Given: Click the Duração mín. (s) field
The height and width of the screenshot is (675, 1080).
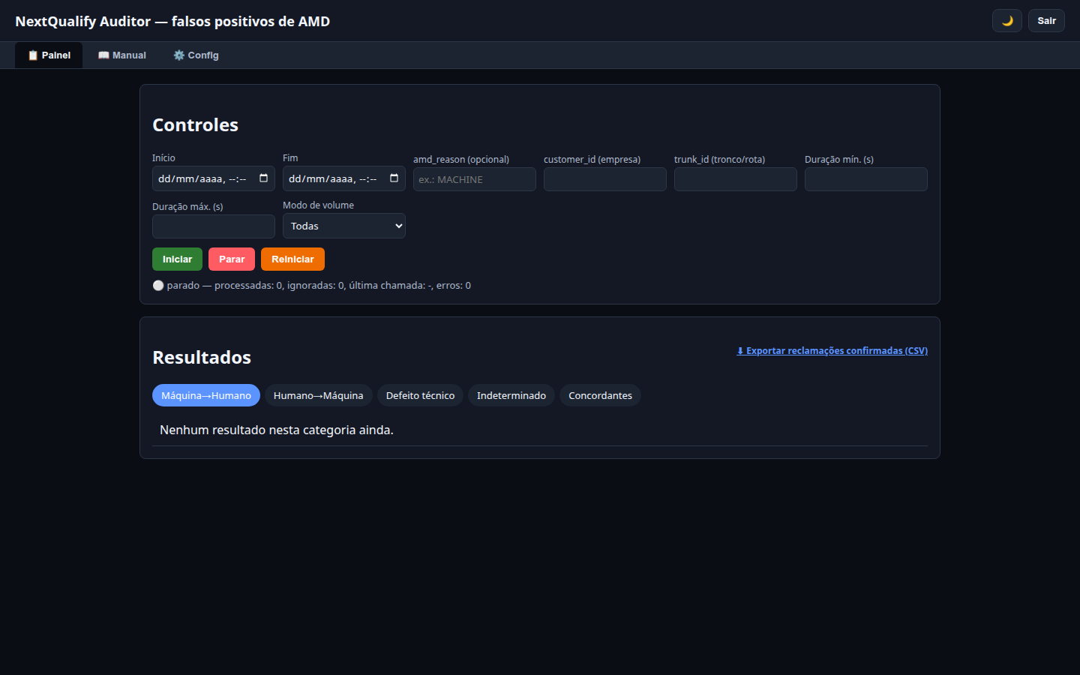Looking at the screenshot, I should [x=866, y=179].
